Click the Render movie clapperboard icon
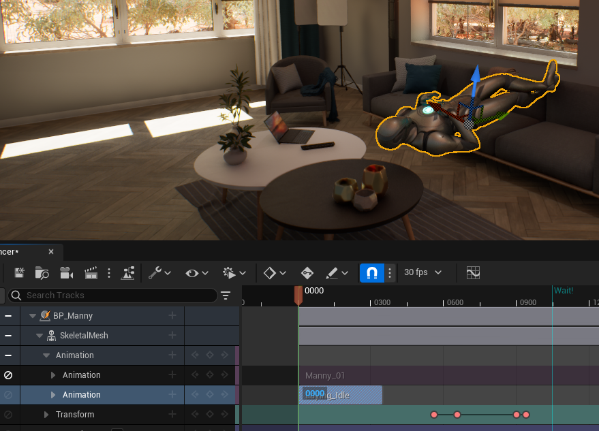This screenshot has height=431, width=599. (x=91, y=273)
